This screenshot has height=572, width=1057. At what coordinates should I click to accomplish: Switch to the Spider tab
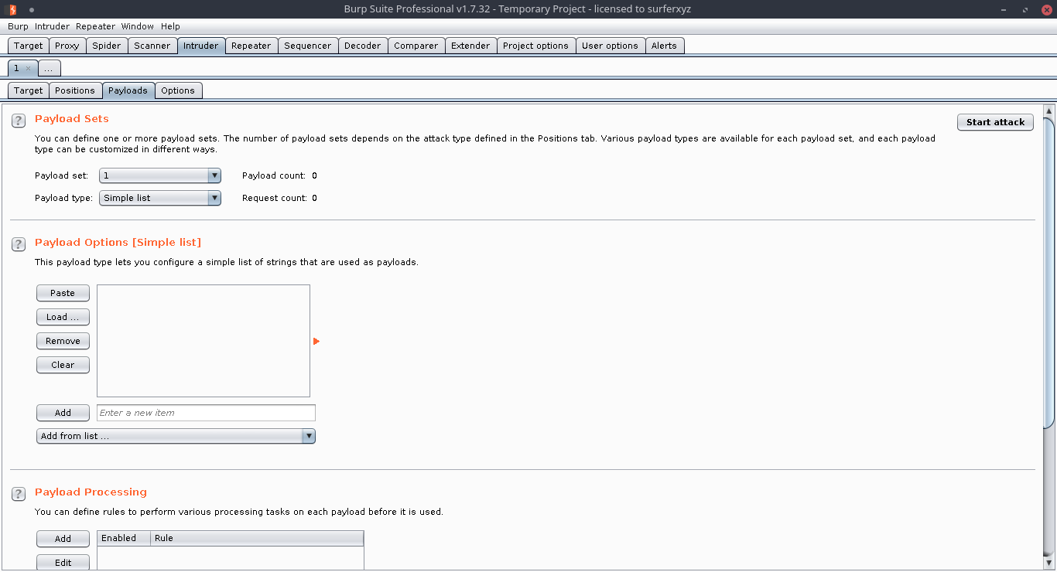[107, 46]
